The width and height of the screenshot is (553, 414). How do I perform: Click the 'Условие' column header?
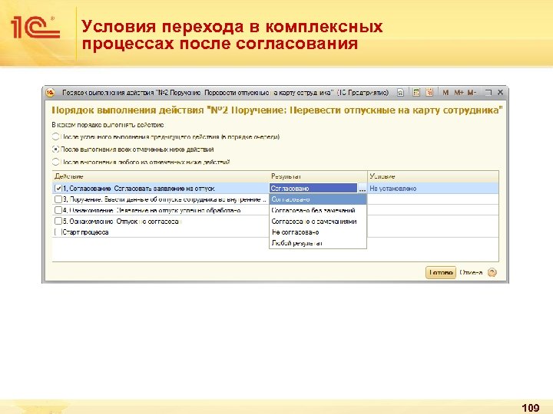click(433, 176)
